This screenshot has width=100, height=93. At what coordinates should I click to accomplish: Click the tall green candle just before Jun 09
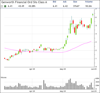click(x=91, y=21)
